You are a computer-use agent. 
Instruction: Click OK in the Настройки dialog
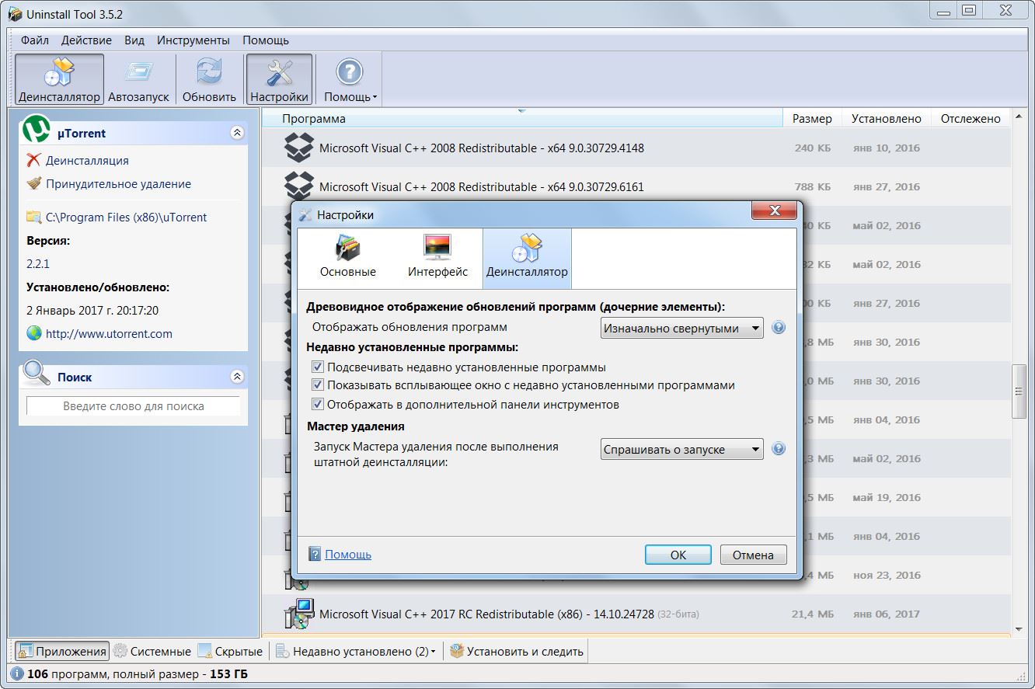678,555
